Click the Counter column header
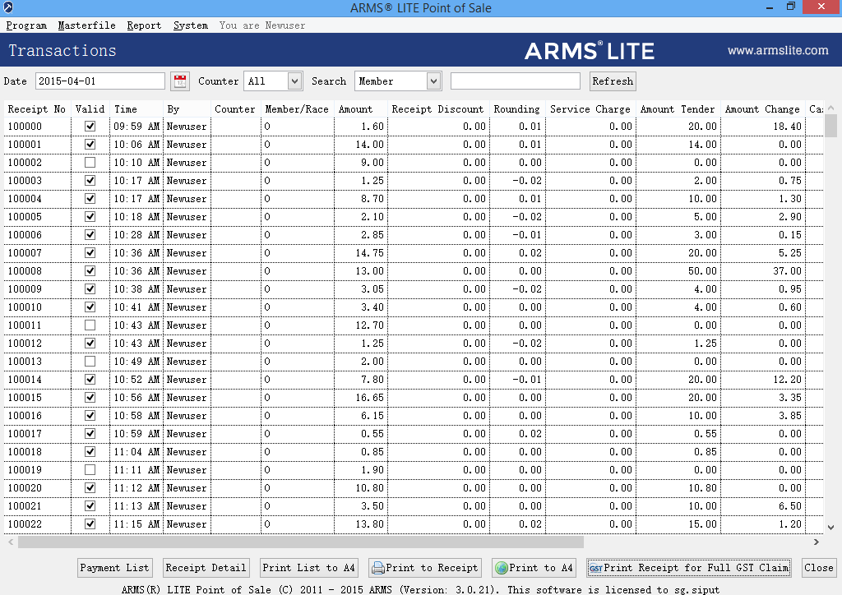Viewport: 842px width, 595px height. point(235,109)
